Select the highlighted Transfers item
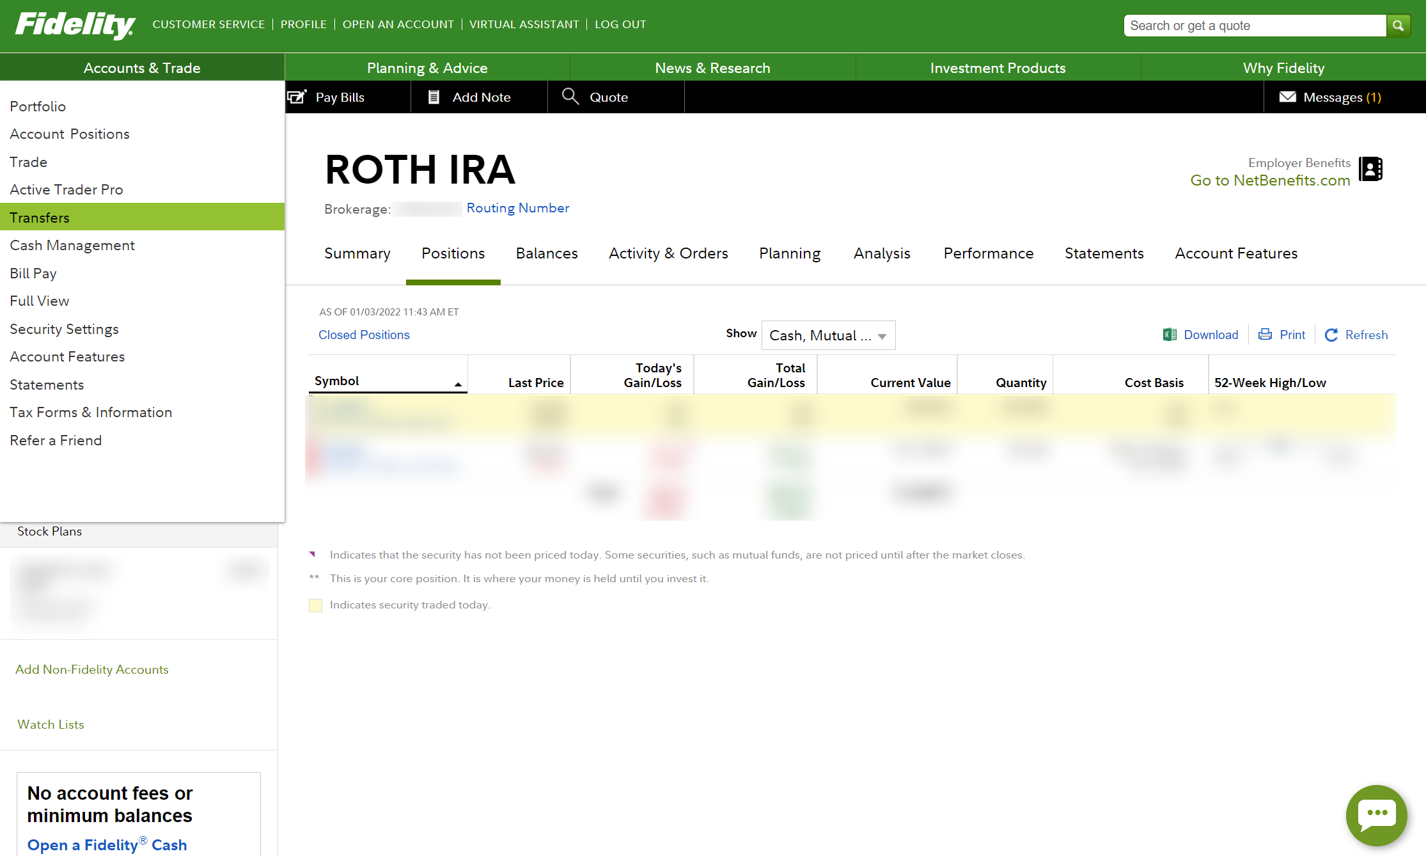 142,217
